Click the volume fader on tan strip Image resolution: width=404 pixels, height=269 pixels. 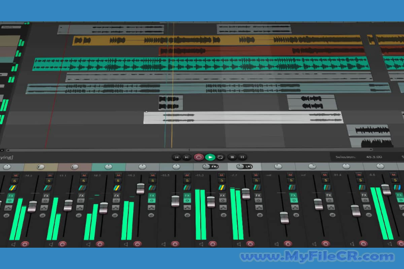tap(32, 206)
